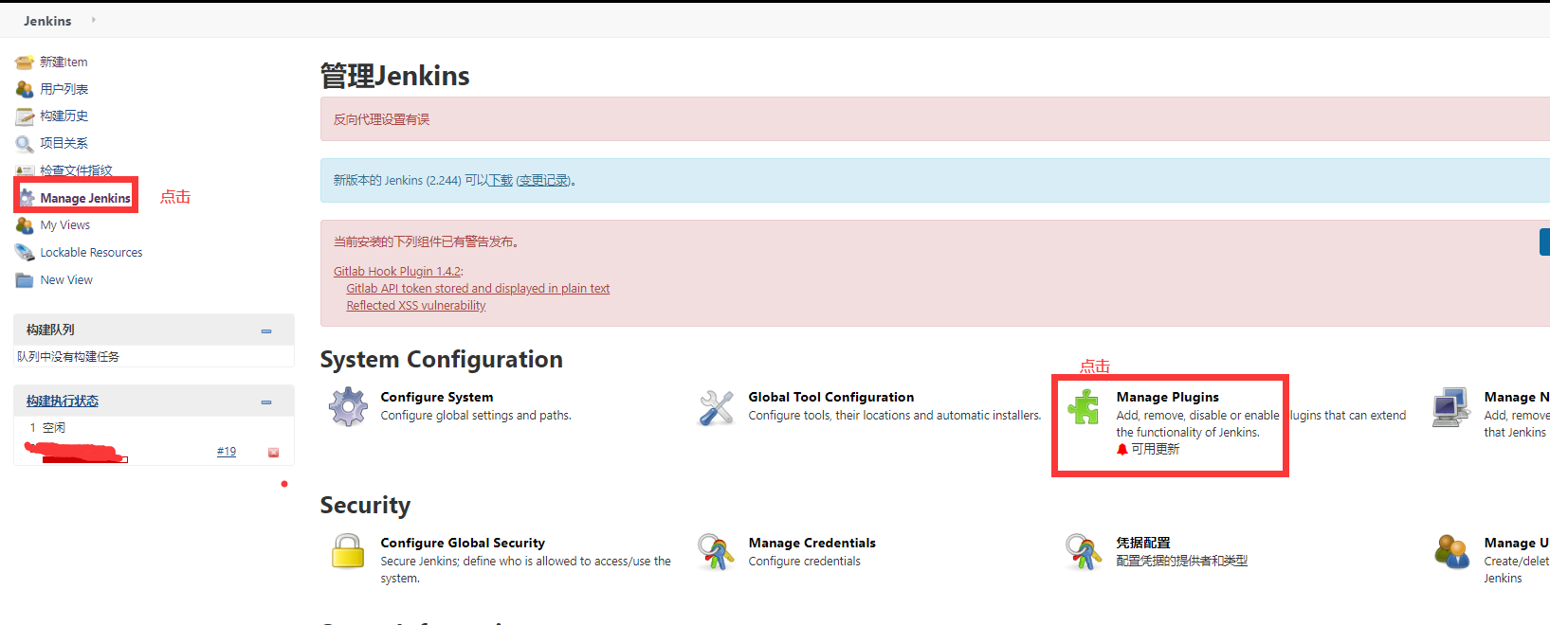
Task: Cancel build #19 with red stop icon
Action: click(x=273, y=453)
